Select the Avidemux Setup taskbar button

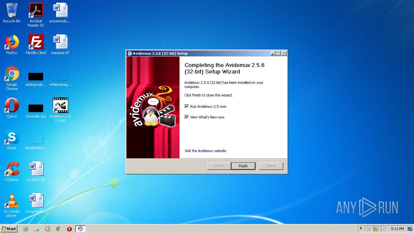tap(81, 229)
